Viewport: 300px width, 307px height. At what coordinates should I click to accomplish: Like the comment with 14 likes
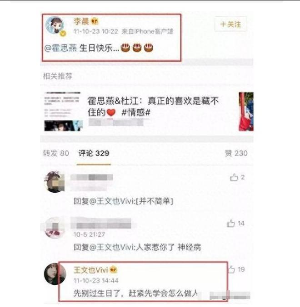pos(231,223)
